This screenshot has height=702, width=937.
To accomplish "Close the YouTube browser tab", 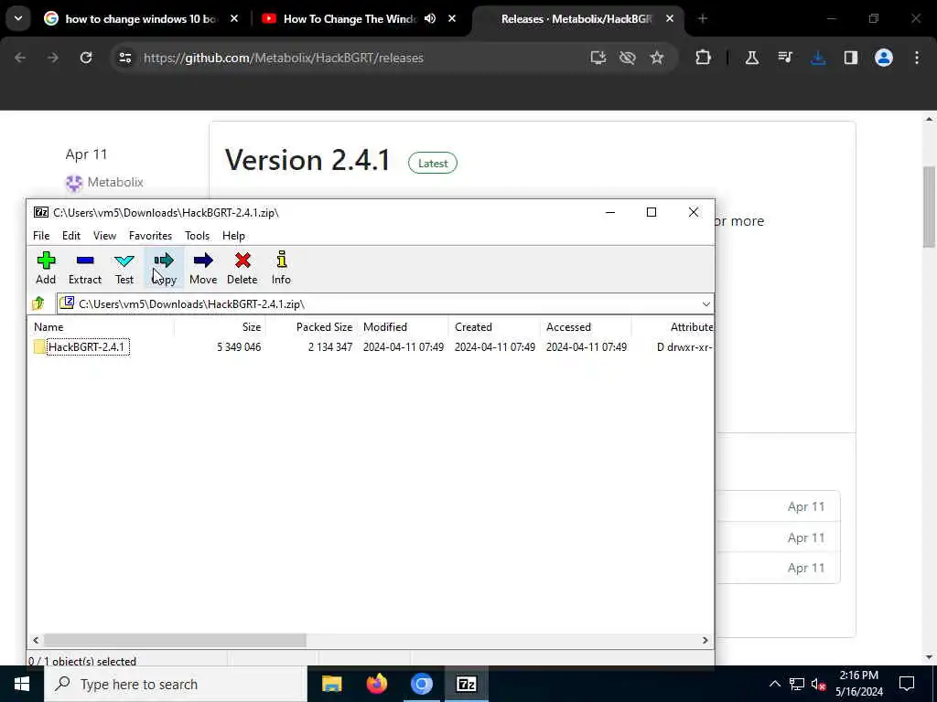I will (452, 19).
